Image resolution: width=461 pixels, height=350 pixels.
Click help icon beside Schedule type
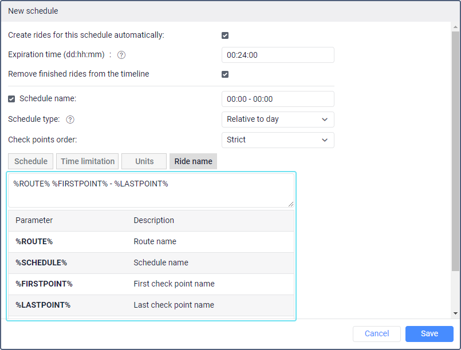70,120
